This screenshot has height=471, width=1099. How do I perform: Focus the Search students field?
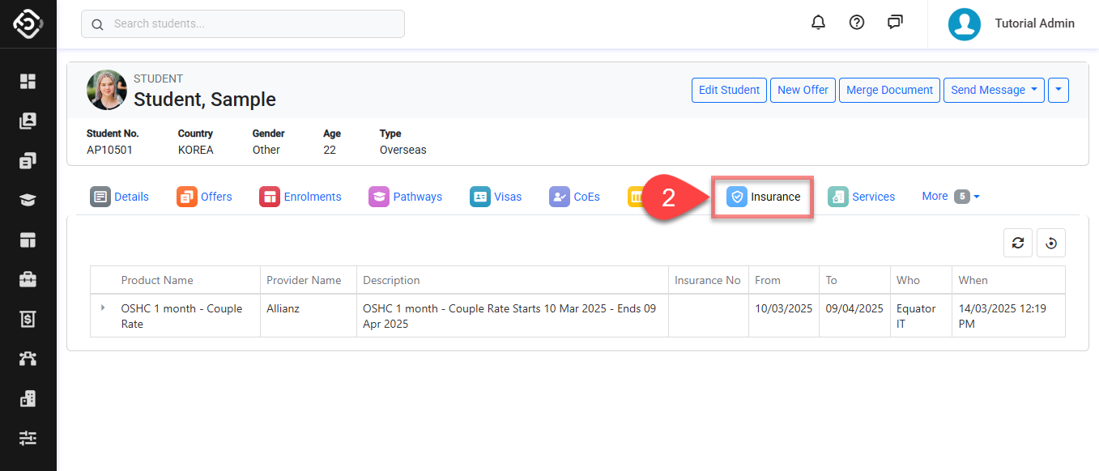point(243,24)
